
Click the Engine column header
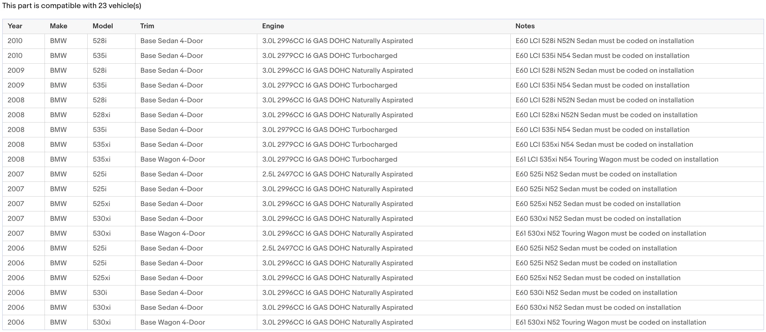[x=273, y=26]
